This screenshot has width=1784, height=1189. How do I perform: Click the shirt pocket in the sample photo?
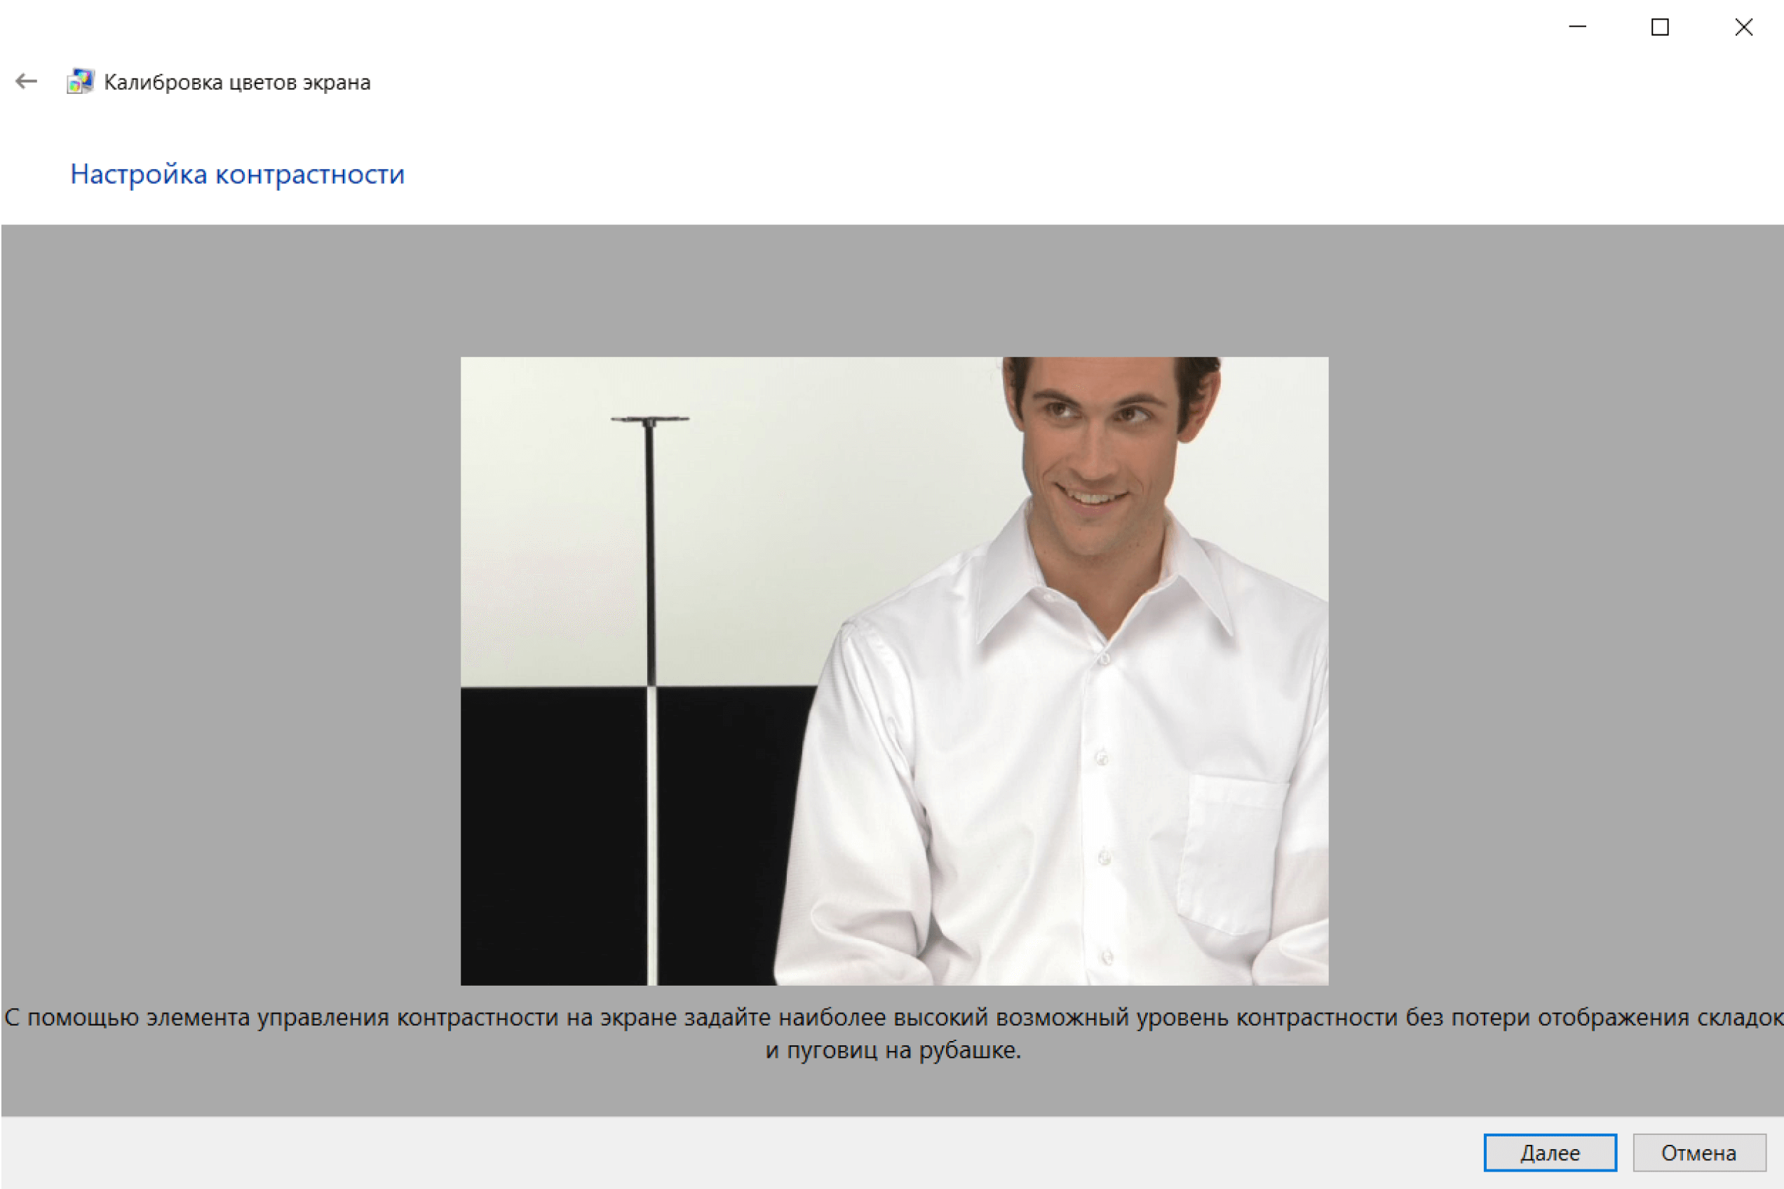[x=1233, y=853]
